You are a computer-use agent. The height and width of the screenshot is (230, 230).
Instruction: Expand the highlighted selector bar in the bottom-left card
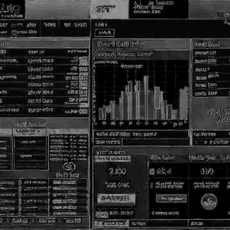[x=113, y=159]
